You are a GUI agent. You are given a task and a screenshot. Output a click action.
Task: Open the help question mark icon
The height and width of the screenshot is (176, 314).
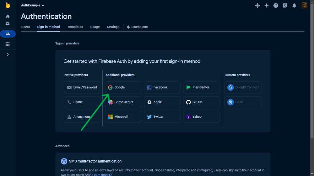276,6
